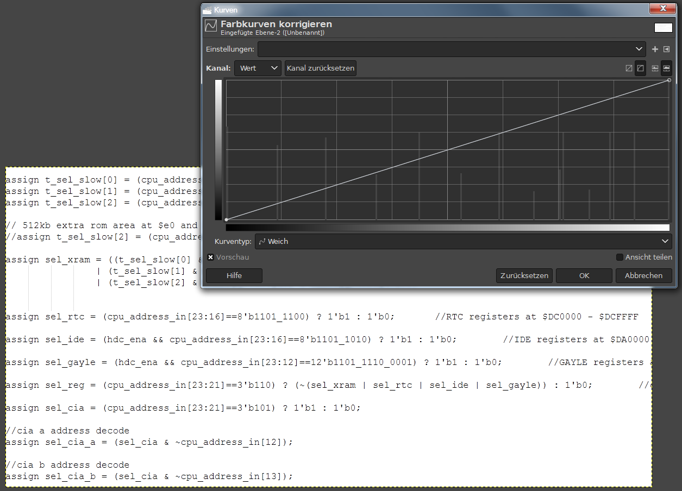Click the Farbkurven curve tool icon
The width and height of the screenshot is (682, 491).
[x=211, y=26]
